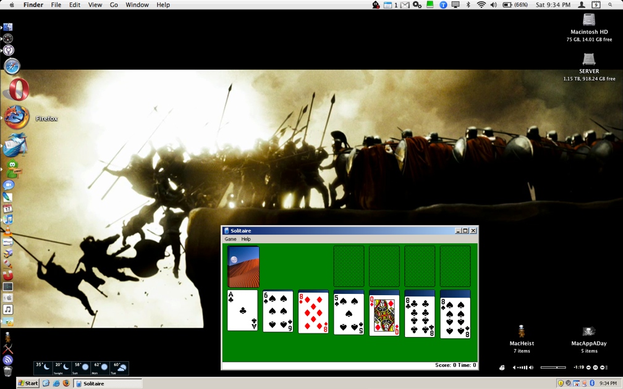The image size is (623, 389).
Task: Click the Tonight weather forecast tile
Action: (x=62, y=368)
